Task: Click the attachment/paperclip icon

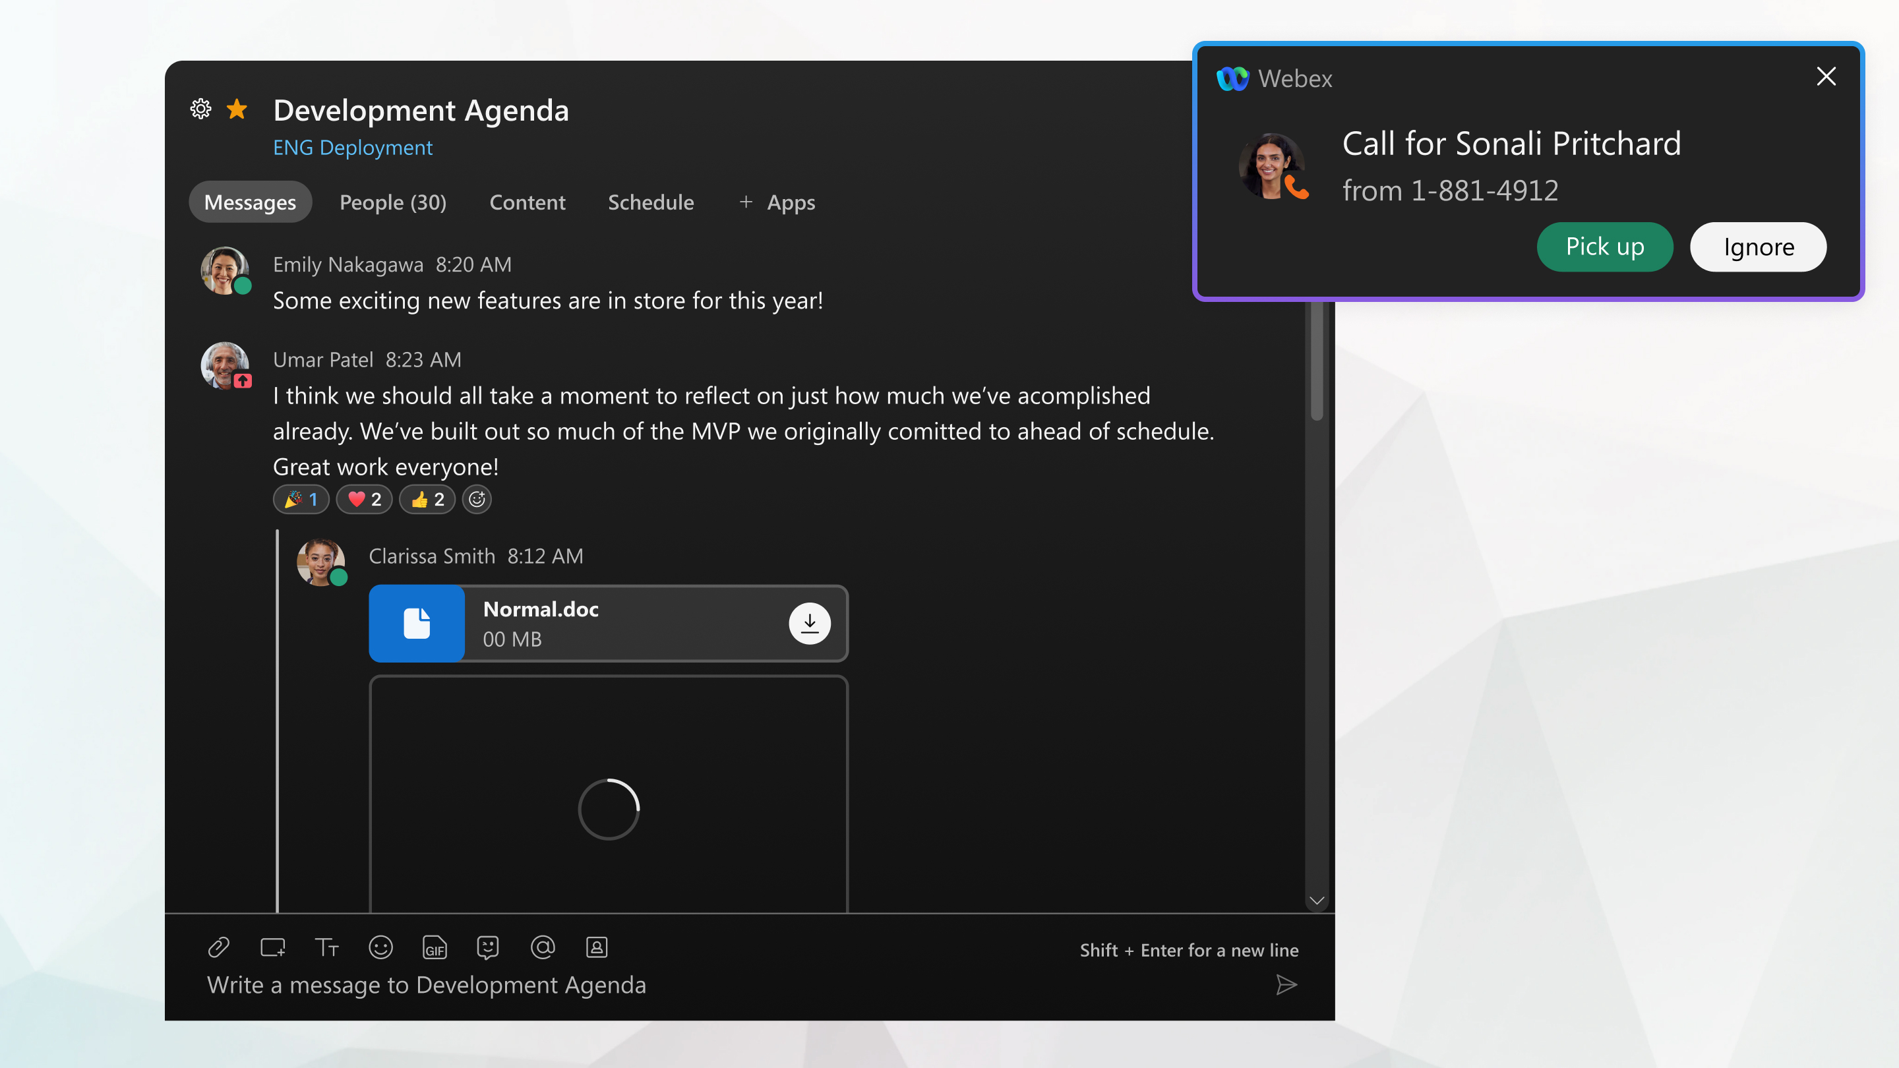Action: pos(219,948)
